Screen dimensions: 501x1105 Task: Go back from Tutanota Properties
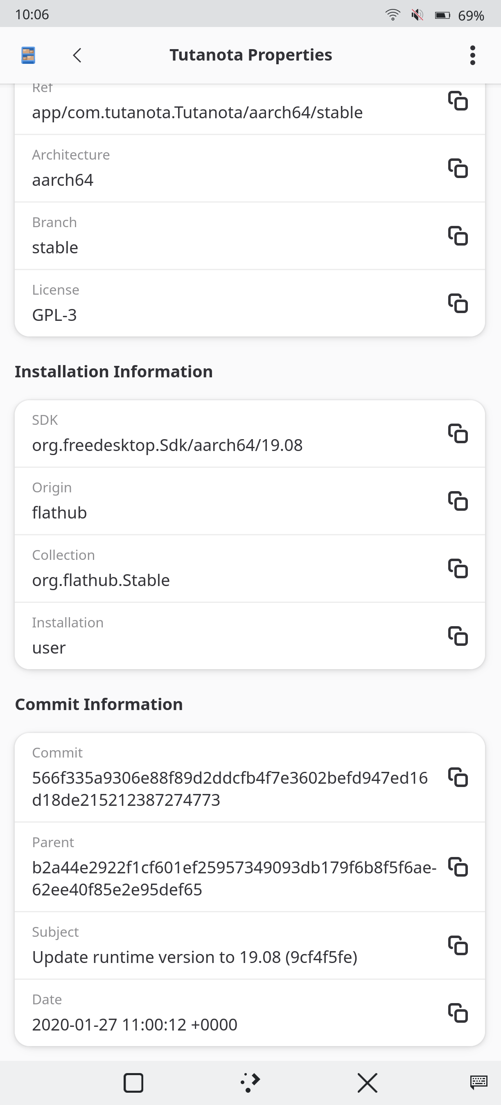77,55
